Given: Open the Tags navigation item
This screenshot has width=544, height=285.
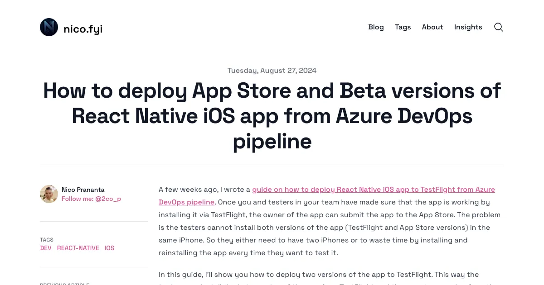Looking at the screenshot, I should (x=403, y=27).
